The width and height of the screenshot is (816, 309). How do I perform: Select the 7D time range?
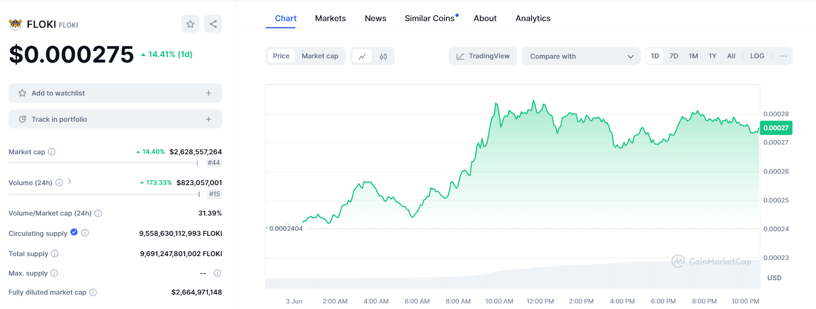[674, 56]
